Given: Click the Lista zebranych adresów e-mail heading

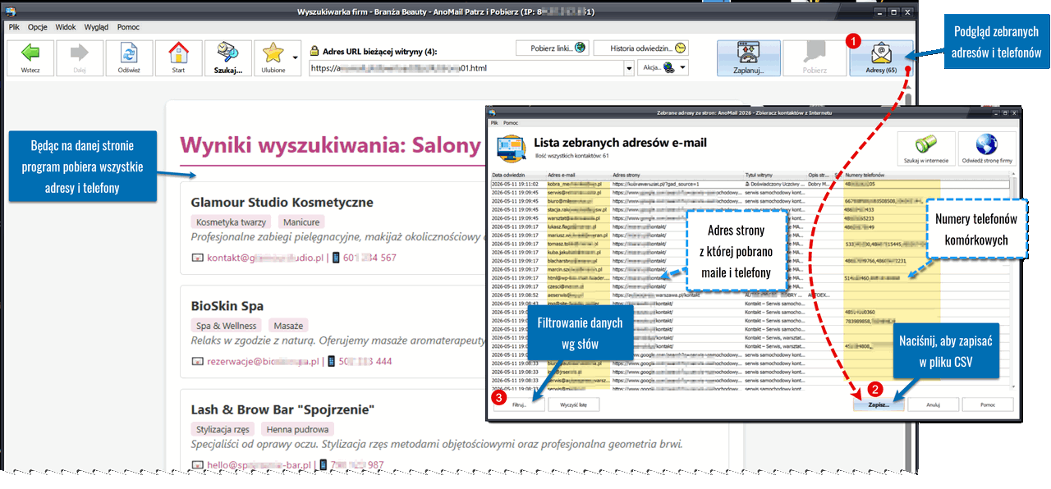Looking at the screenshot, I should tap(620, 143).
